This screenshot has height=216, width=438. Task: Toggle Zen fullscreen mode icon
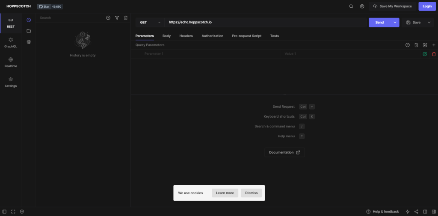click(13, 212)
